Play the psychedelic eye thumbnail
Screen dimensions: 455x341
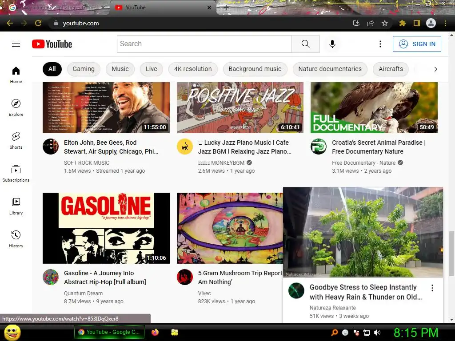[230, 228]
